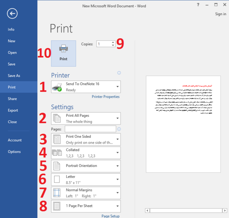Click the back arrow to exit Backstage
The width and height of the screenshot is (229, 218).
pyautogui.click(x=12, y=13)
